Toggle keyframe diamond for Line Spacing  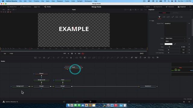click(189, 53)
